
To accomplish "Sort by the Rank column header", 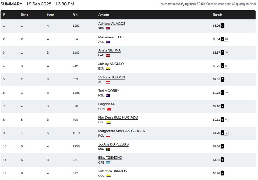I will [x=24, y=15].
